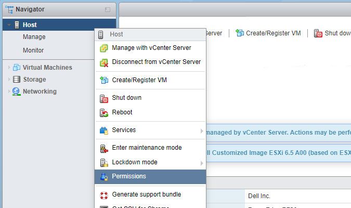Minimize the Navigator panel
Screen dimensions: 351x208
point(108,9)
